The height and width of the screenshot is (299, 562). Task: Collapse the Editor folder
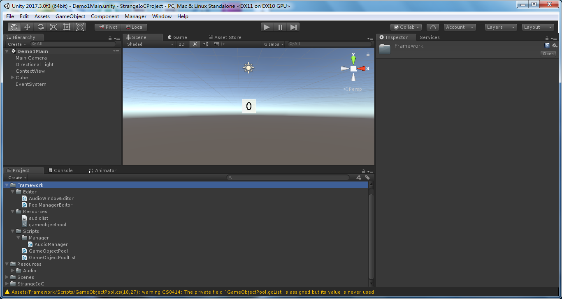[x=13, y=192]
